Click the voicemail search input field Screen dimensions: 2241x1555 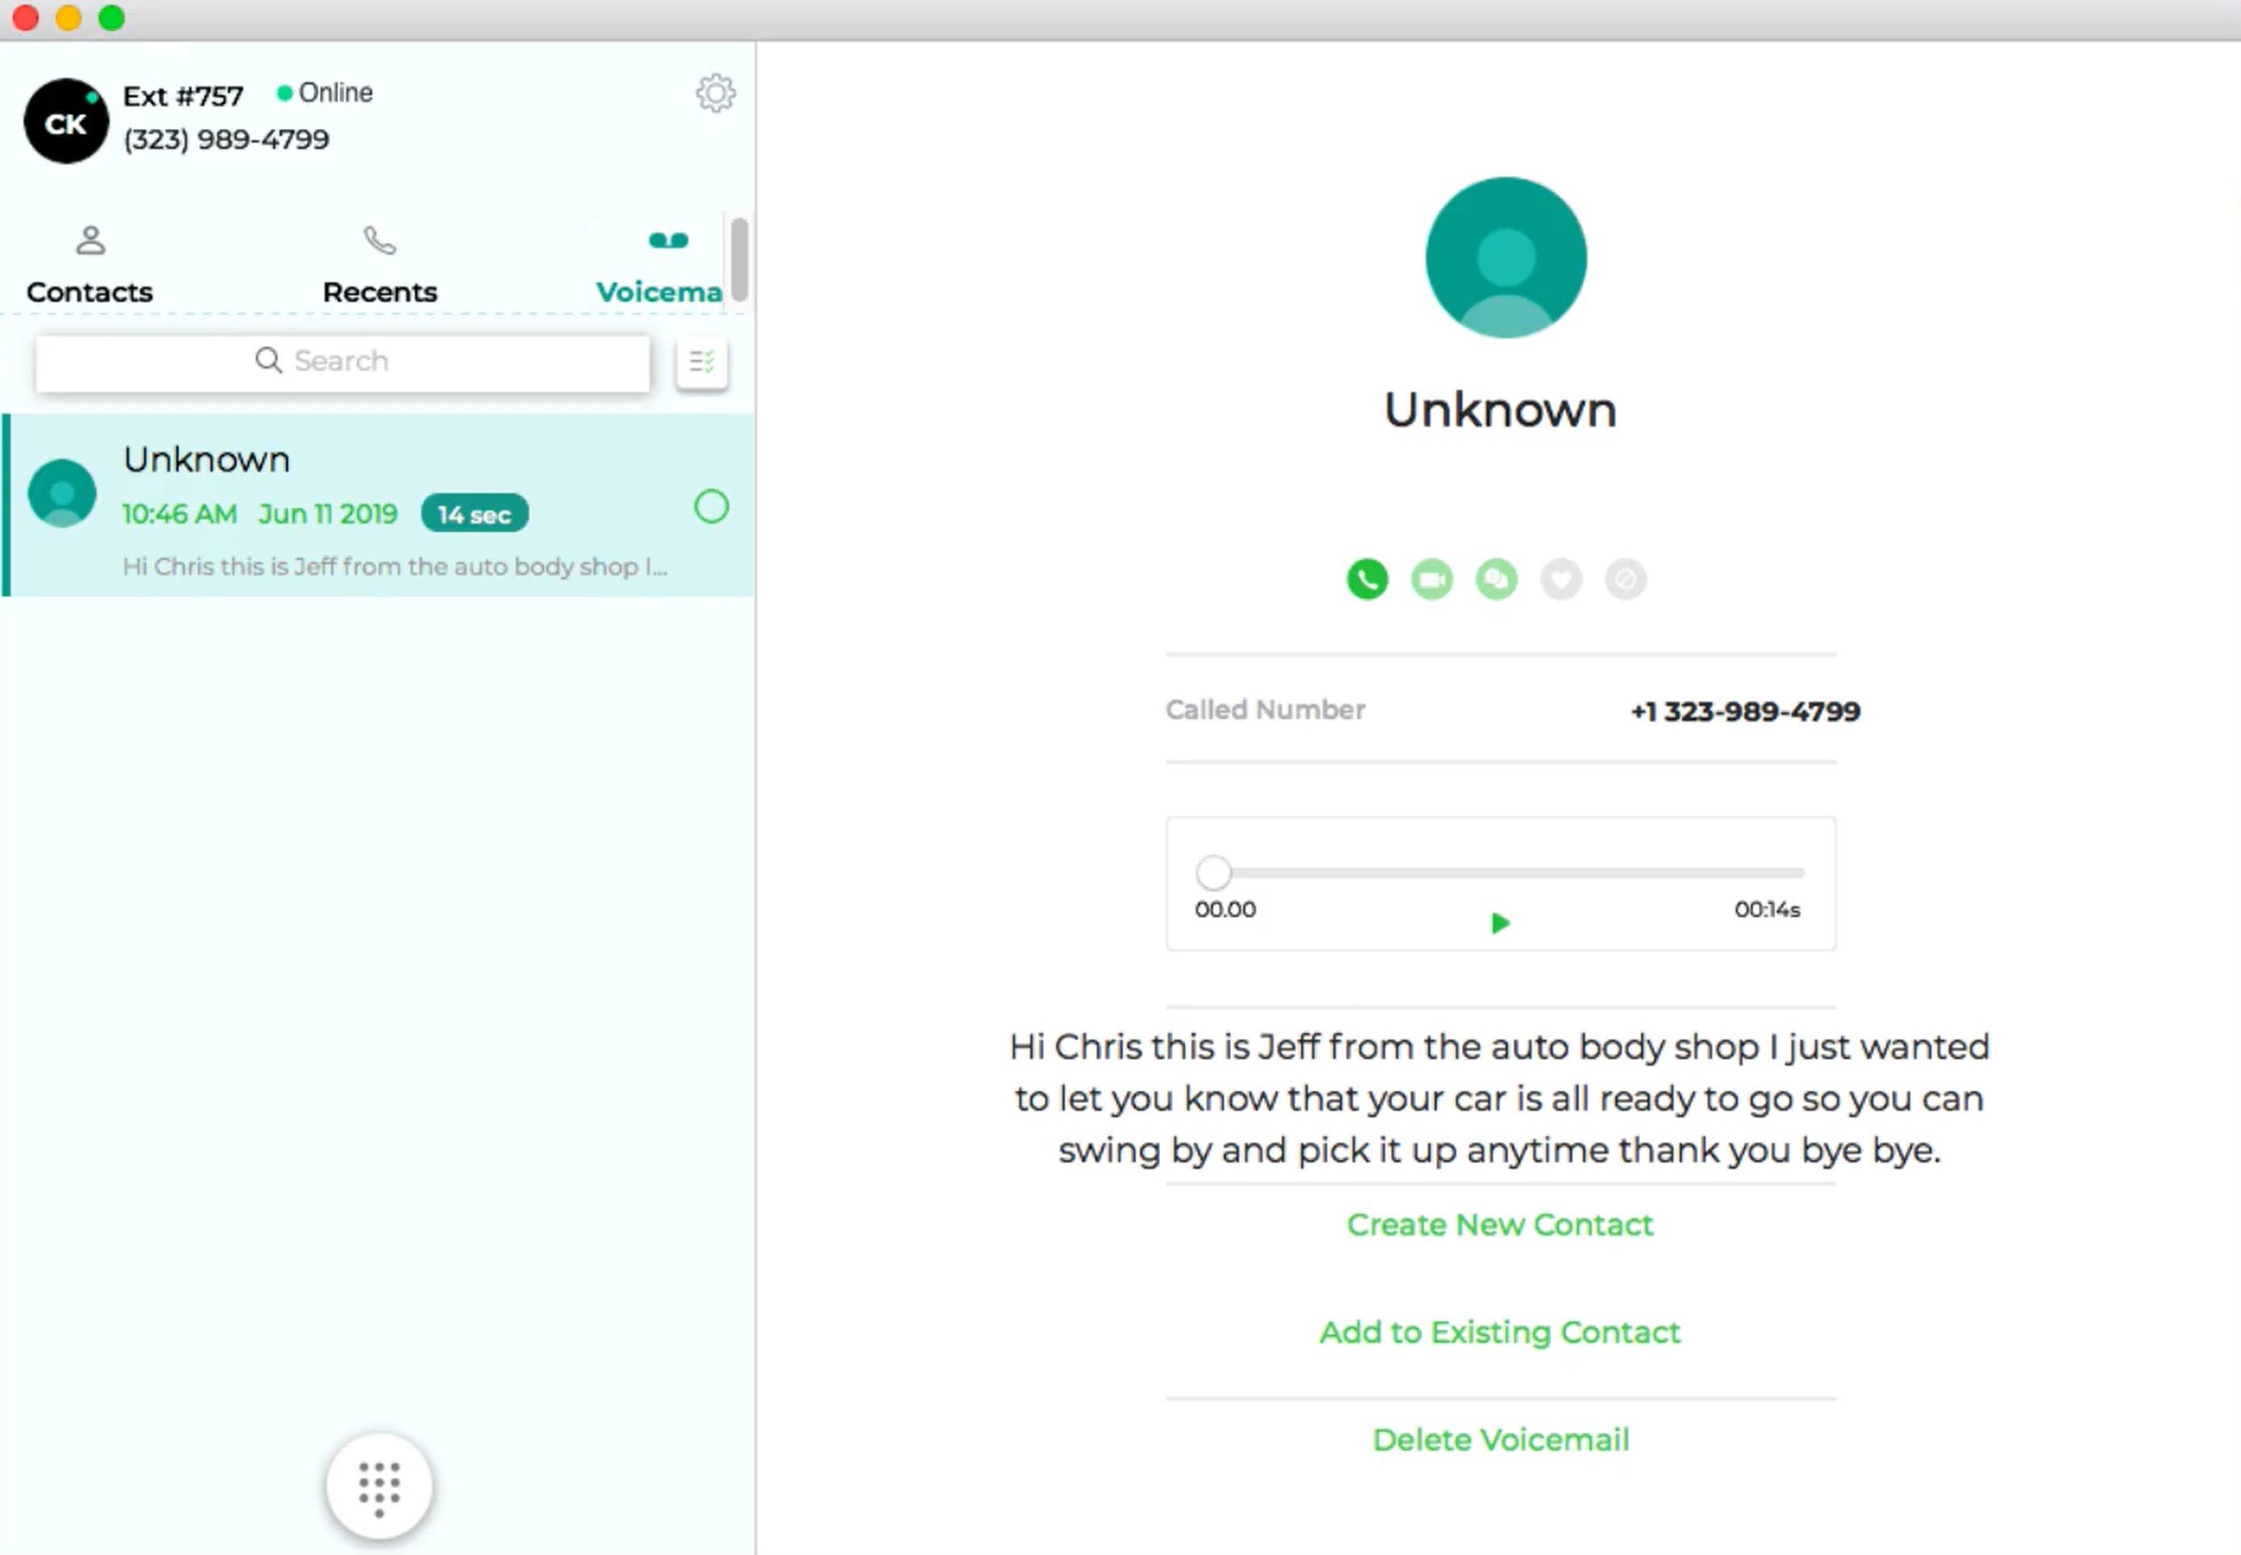(342, 359)
